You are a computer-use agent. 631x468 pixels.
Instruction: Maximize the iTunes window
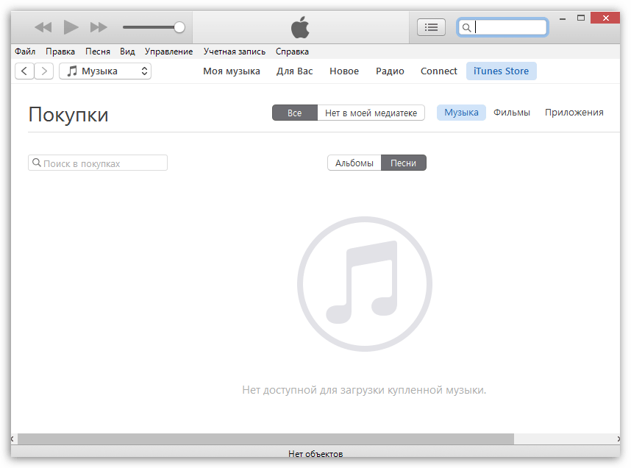(581, 18)
